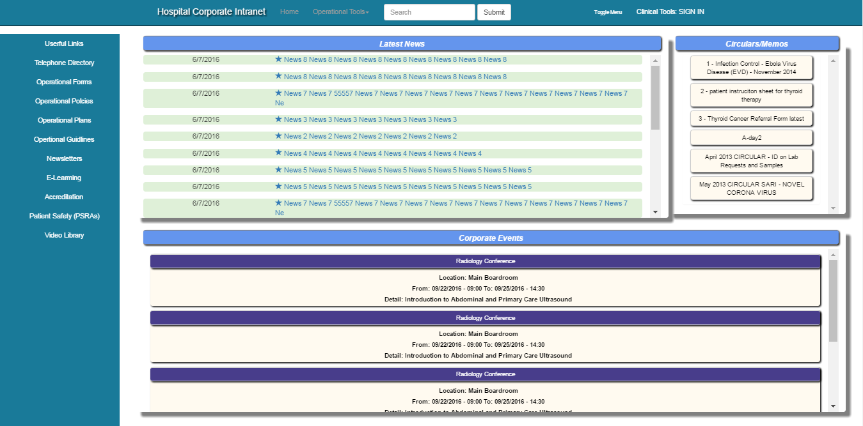Click Latest News scrollbar up arrow

click(655, 61)
